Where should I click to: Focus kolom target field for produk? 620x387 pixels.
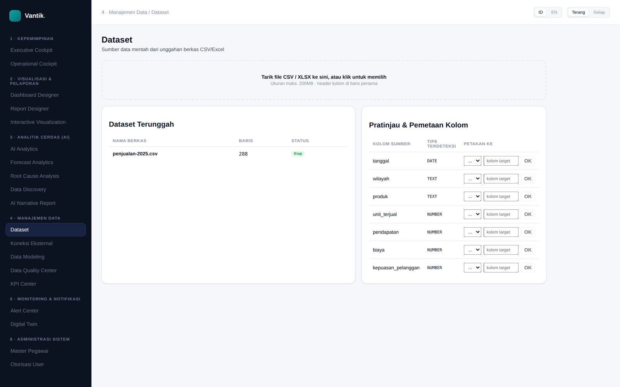click(x=501, y=197)
